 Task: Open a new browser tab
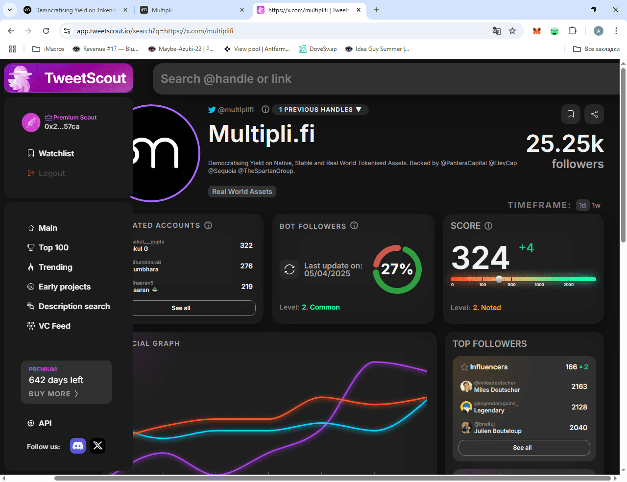(x=376, y=10)
